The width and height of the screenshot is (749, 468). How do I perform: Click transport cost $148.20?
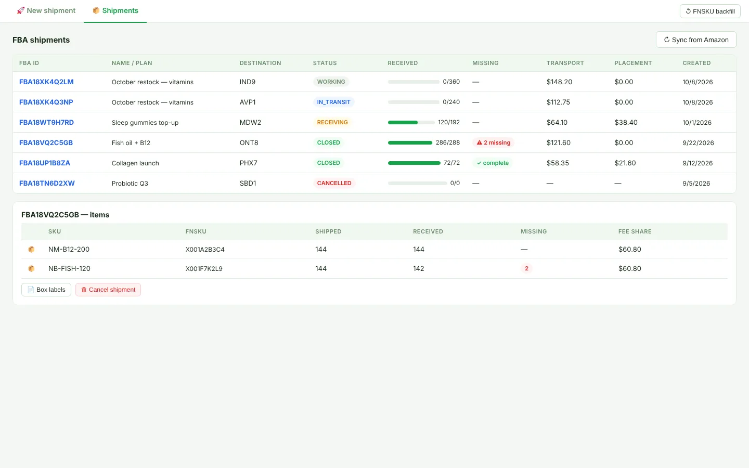tap(559, 82)
